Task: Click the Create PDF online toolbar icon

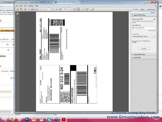Action: coord(21,9)
